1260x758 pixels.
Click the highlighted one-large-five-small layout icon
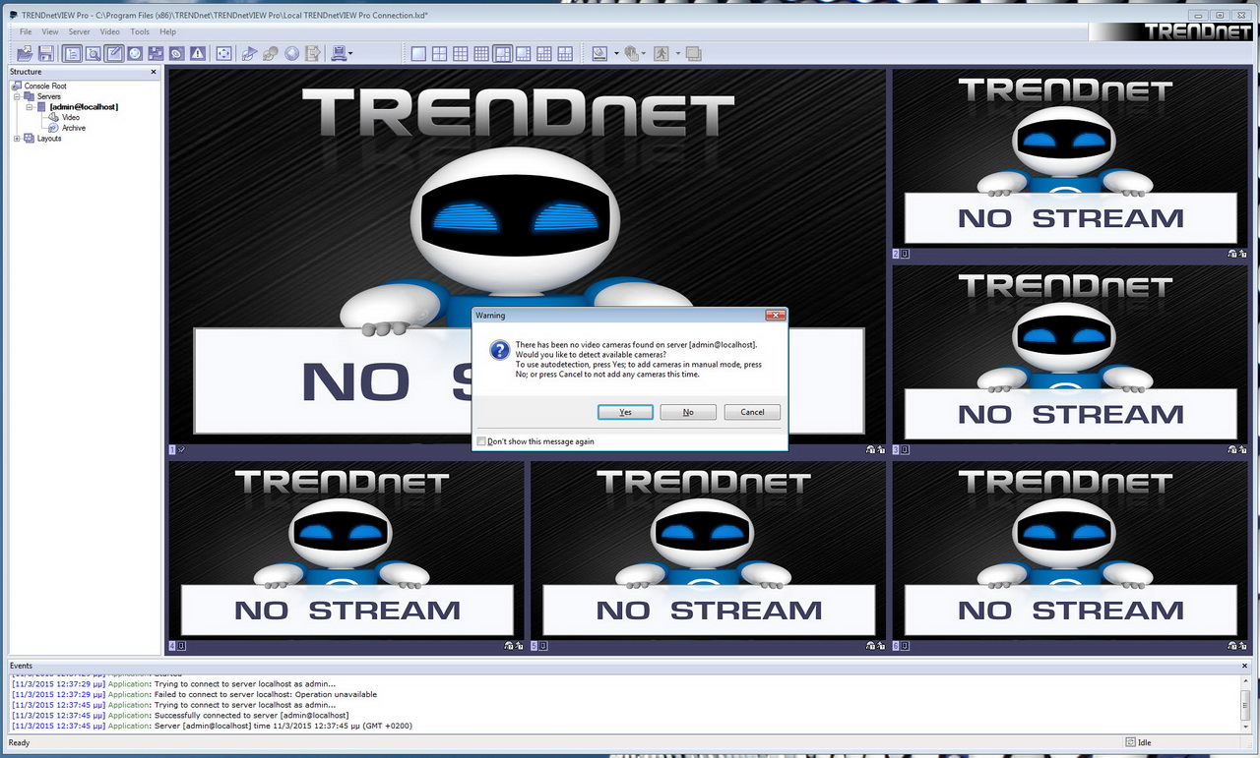pos(502,53)
